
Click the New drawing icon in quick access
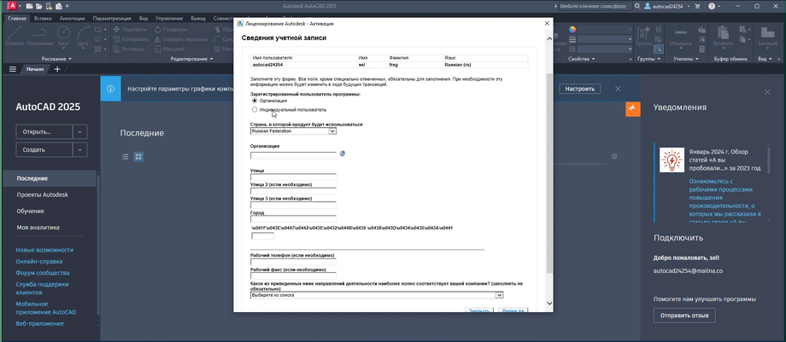pyautogui.click(x=30, y=7)
